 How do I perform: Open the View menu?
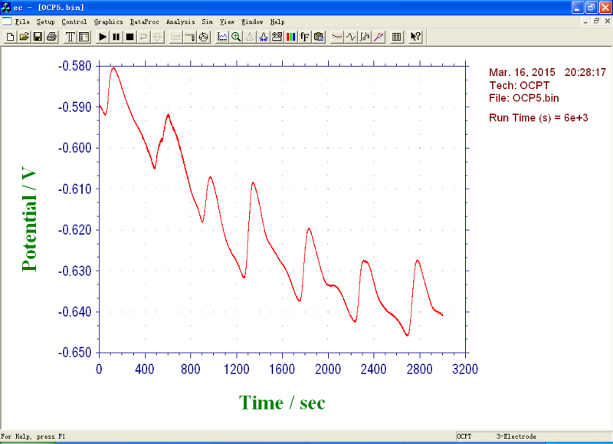tap(227, 22)
